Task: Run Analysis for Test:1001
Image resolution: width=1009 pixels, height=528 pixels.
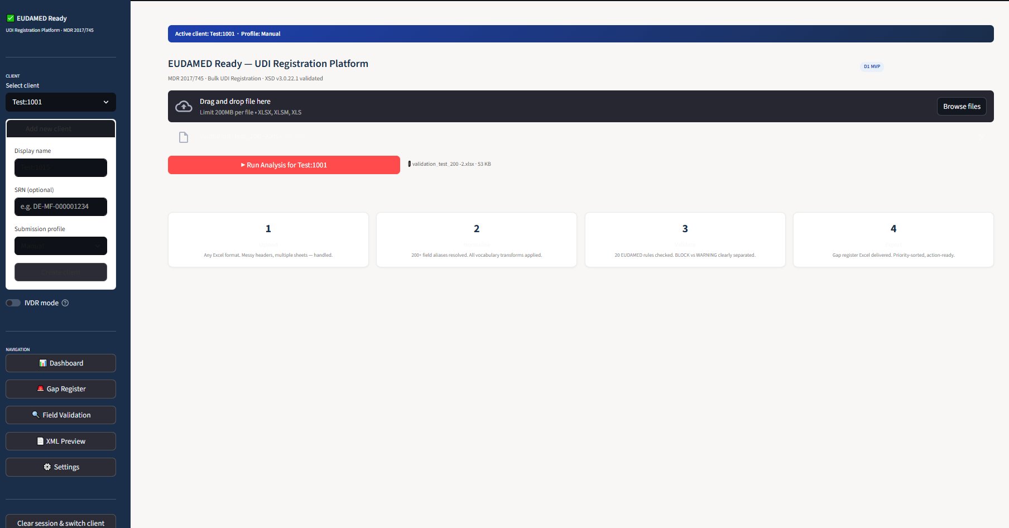Action: pyautogui.click(x=284, y=165)
